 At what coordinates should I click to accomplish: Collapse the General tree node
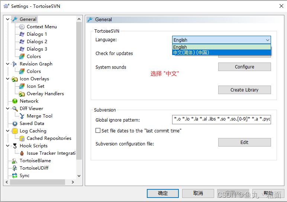pos(7,19)
